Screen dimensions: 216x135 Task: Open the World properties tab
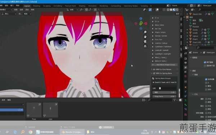pyautogui.click(x=185, y=76)
